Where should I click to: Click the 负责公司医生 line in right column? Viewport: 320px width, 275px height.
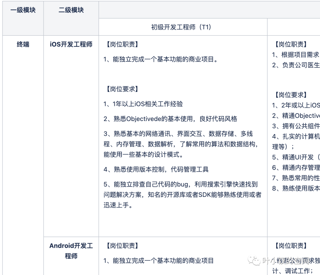(x=296, y=65)
